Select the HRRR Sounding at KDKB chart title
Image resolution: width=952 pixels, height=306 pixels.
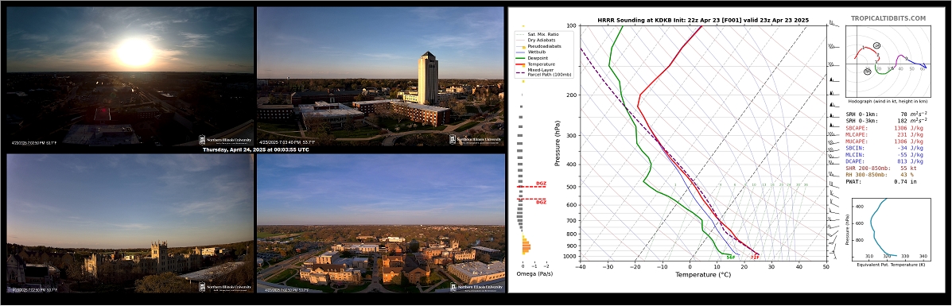tap(703, 20)
